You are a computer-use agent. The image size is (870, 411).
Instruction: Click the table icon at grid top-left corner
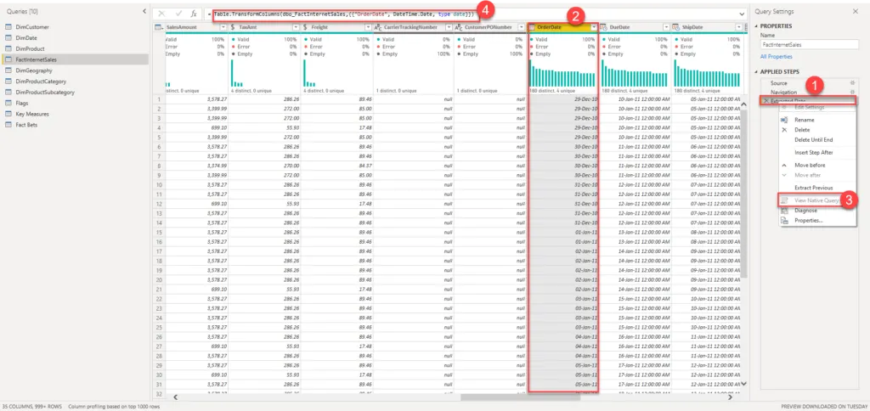159,28
